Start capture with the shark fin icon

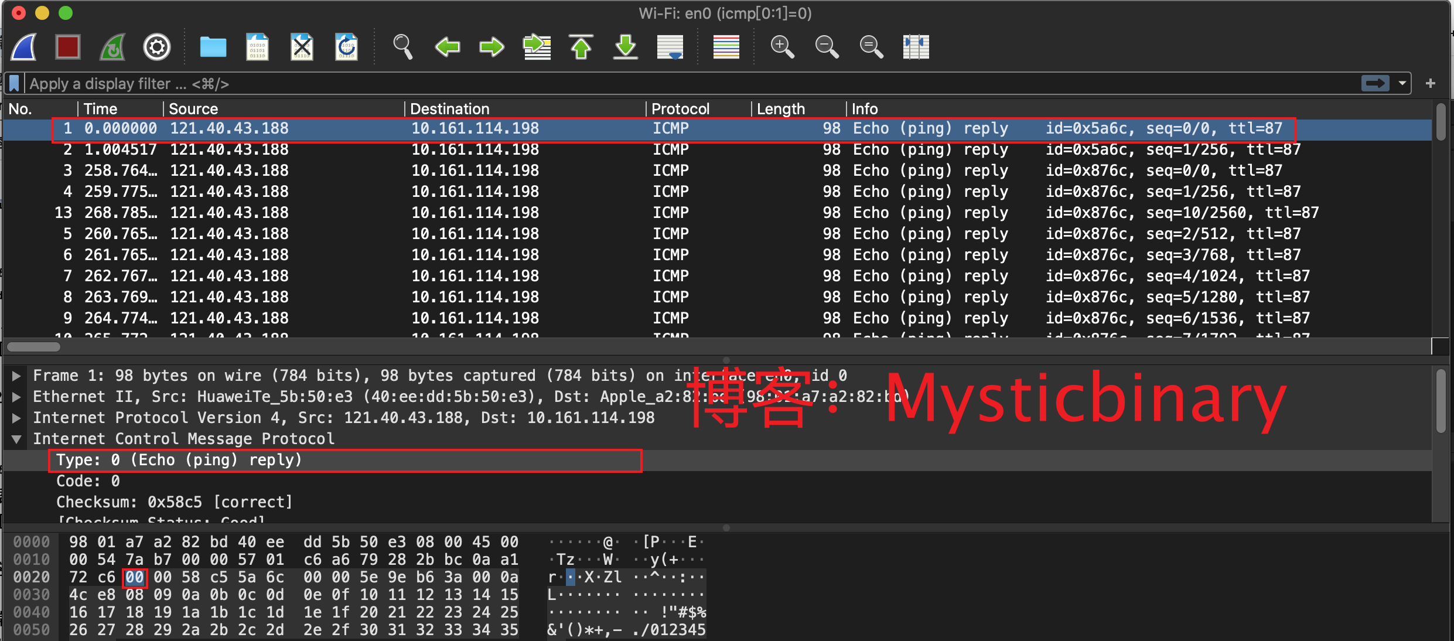point(25,47)
